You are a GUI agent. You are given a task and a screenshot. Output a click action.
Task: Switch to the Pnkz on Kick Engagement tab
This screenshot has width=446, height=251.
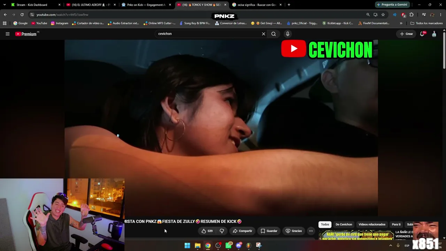146,5
